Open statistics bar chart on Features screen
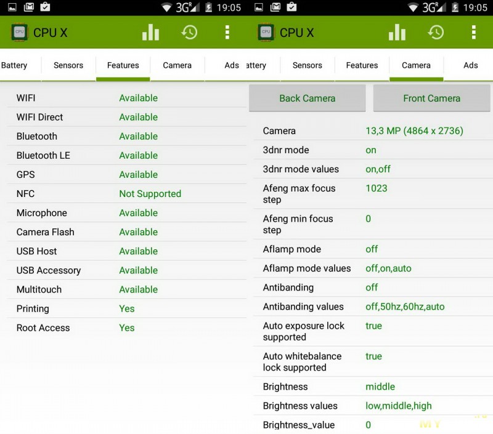 coord(150,32)
